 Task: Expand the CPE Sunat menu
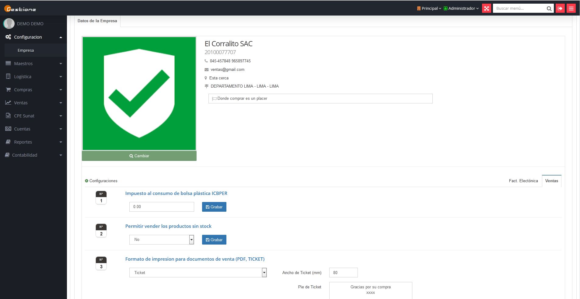(x=61, y=116)
